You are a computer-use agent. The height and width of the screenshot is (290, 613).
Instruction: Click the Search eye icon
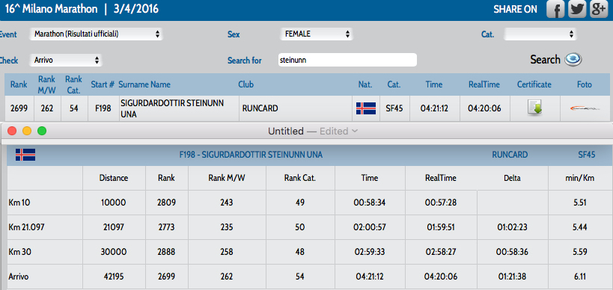[x=573, y=59]
